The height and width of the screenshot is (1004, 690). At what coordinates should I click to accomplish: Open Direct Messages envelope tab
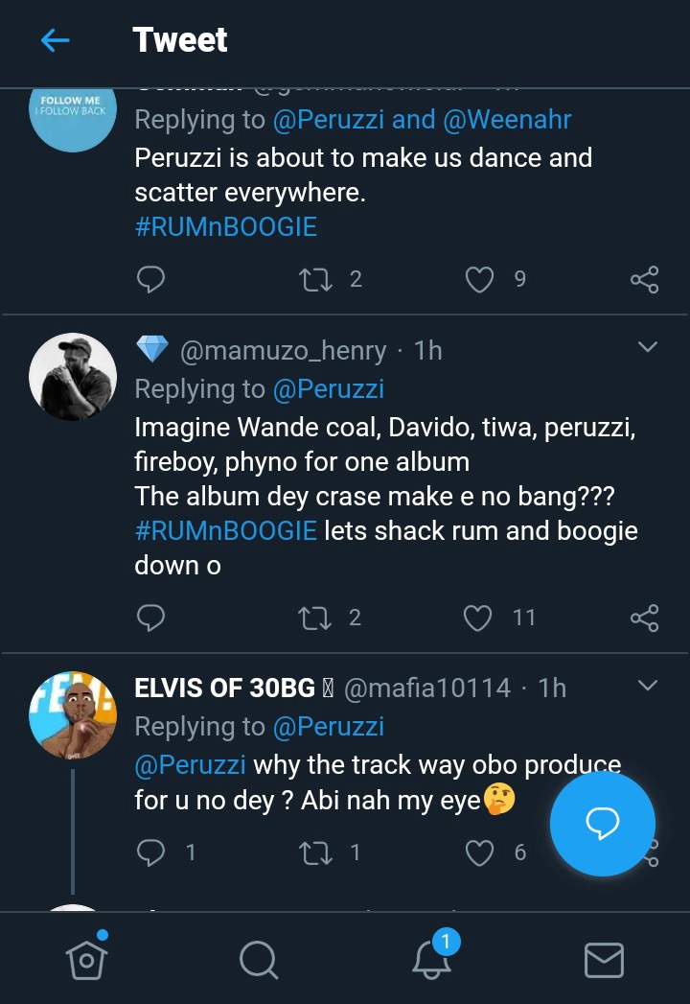[x=604, y=958]
